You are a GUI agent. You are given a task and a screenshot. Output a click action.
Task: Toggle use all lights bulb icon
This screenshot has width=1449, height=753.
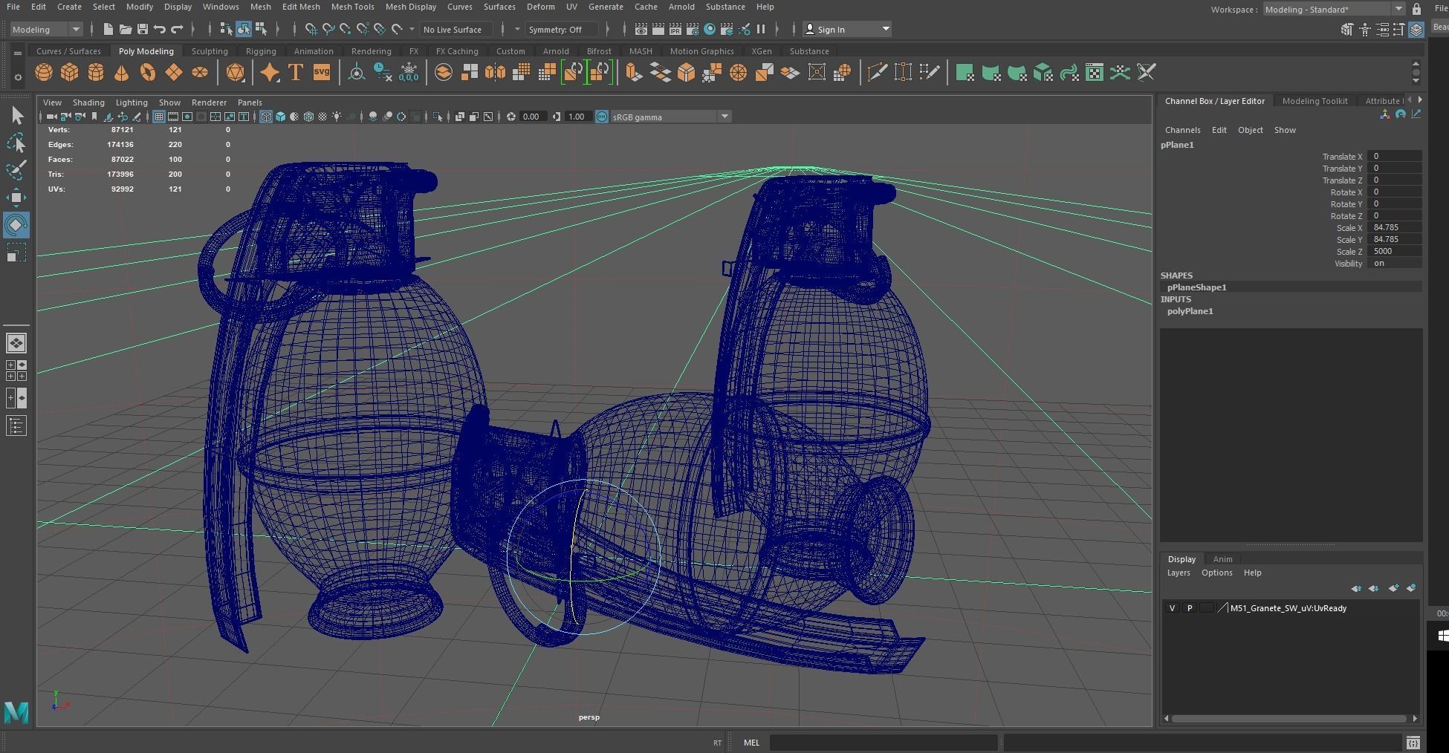point(337,117)
